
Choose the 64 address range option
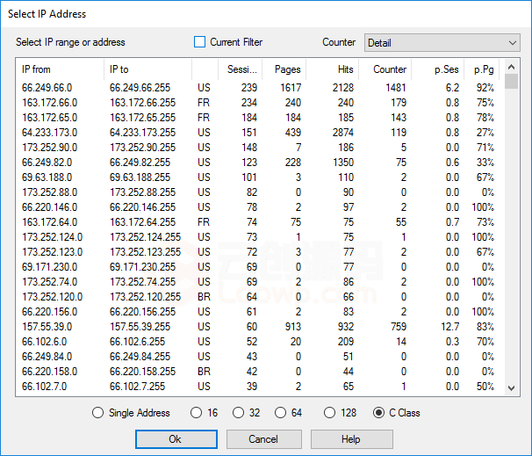pos(289,413)
